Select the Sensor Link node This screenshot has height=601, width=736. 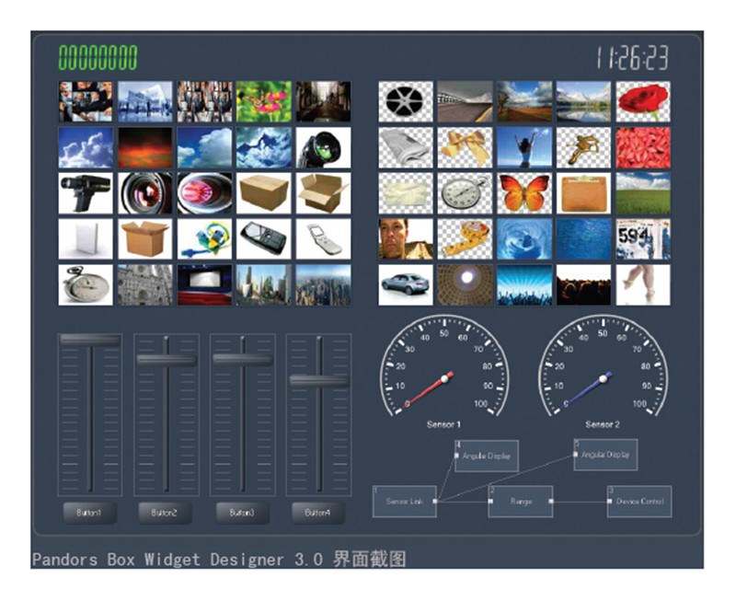pyautogui.click(x=405, y=502)
